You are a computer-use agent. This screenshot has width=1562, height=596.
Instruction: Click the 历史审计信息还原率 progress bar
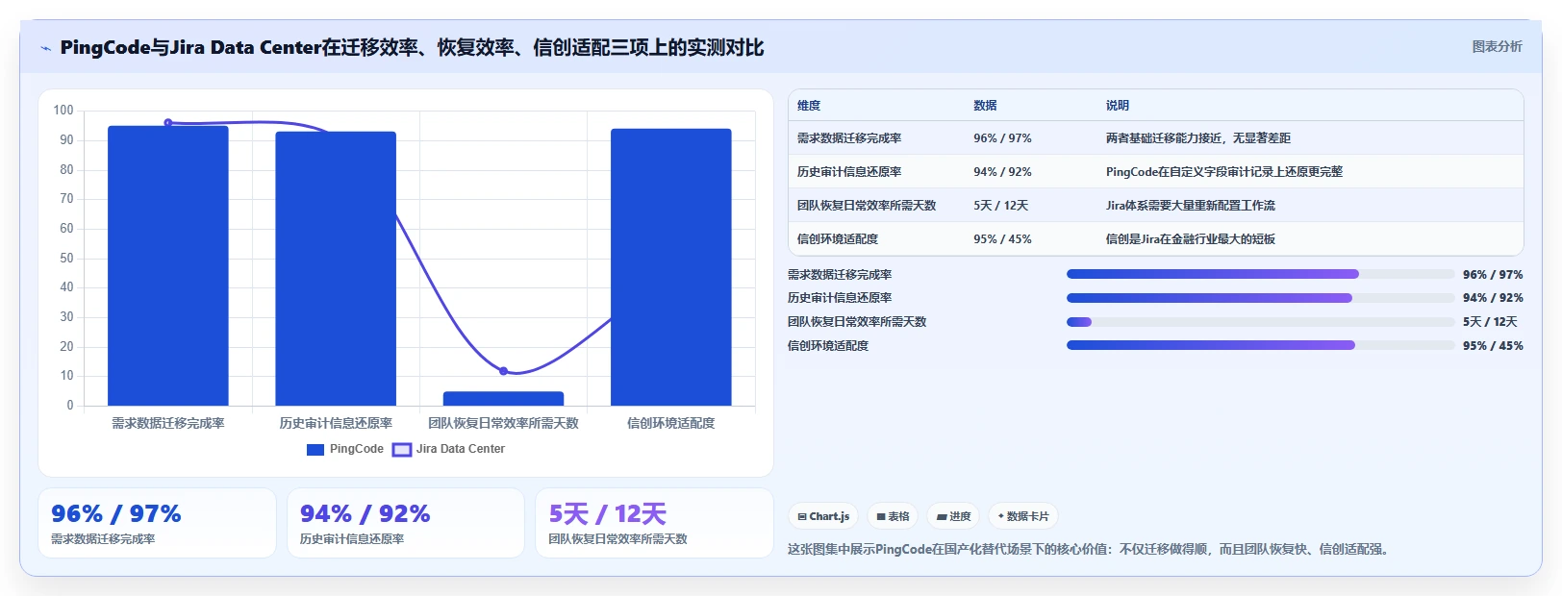point(1260,298)
